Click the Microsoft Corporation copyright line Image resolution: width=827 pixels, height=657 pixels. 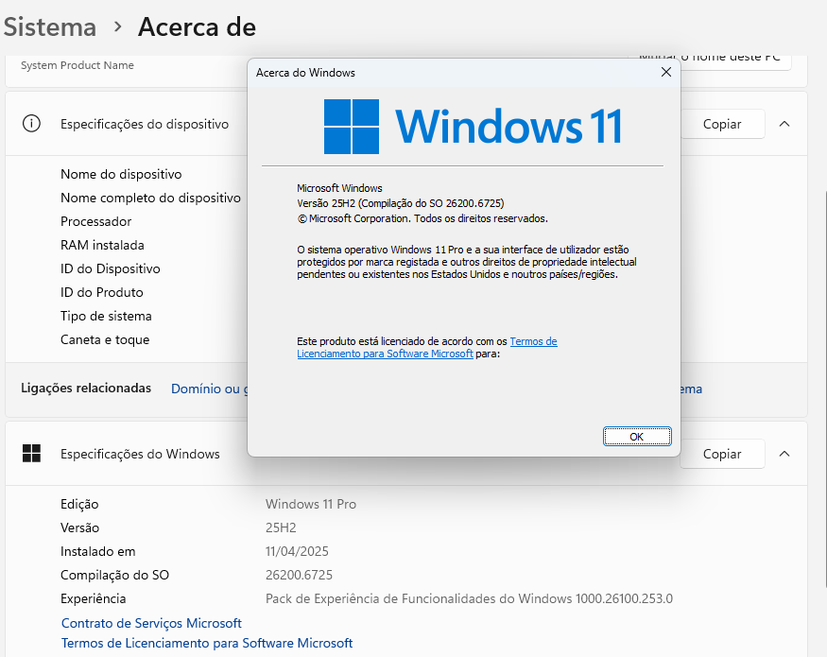[x=422, y=218]
